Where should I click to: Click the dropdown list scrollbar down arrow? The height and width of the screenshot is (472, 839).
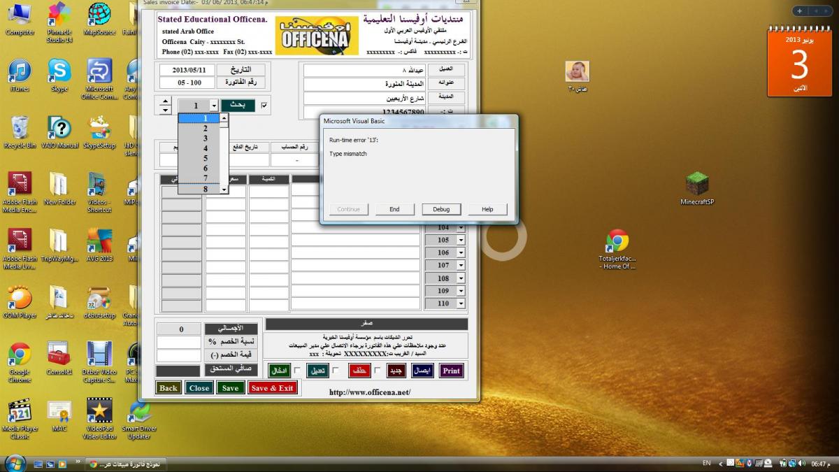point(224,189)
